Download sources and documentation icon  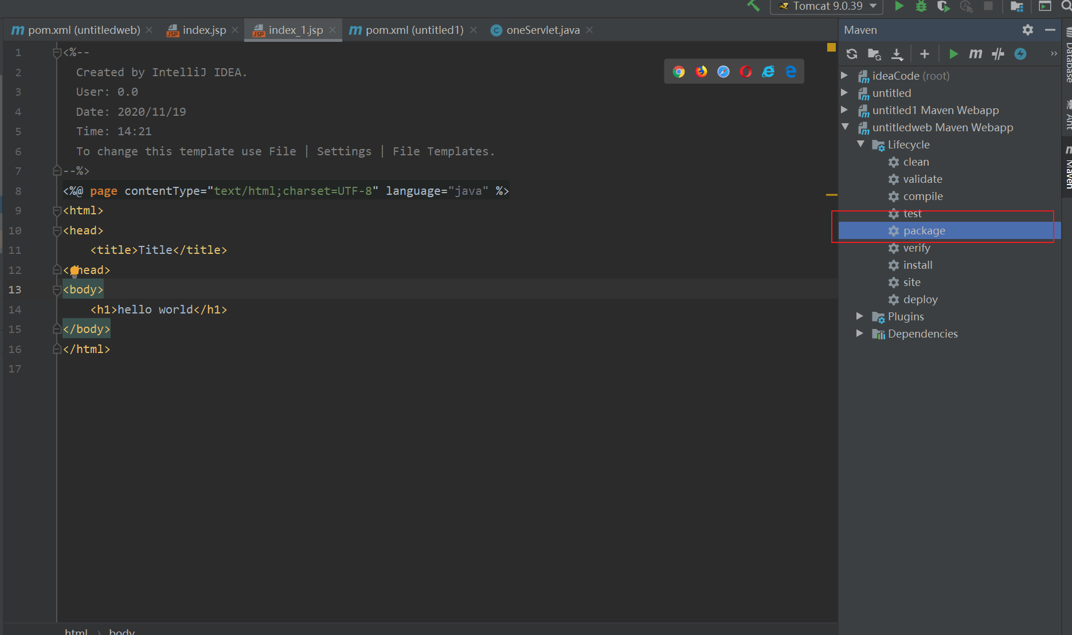pos(897,54)
